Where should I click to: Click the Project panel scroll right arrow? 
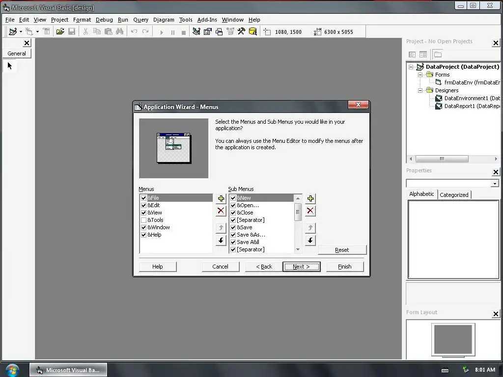[496, 159]
